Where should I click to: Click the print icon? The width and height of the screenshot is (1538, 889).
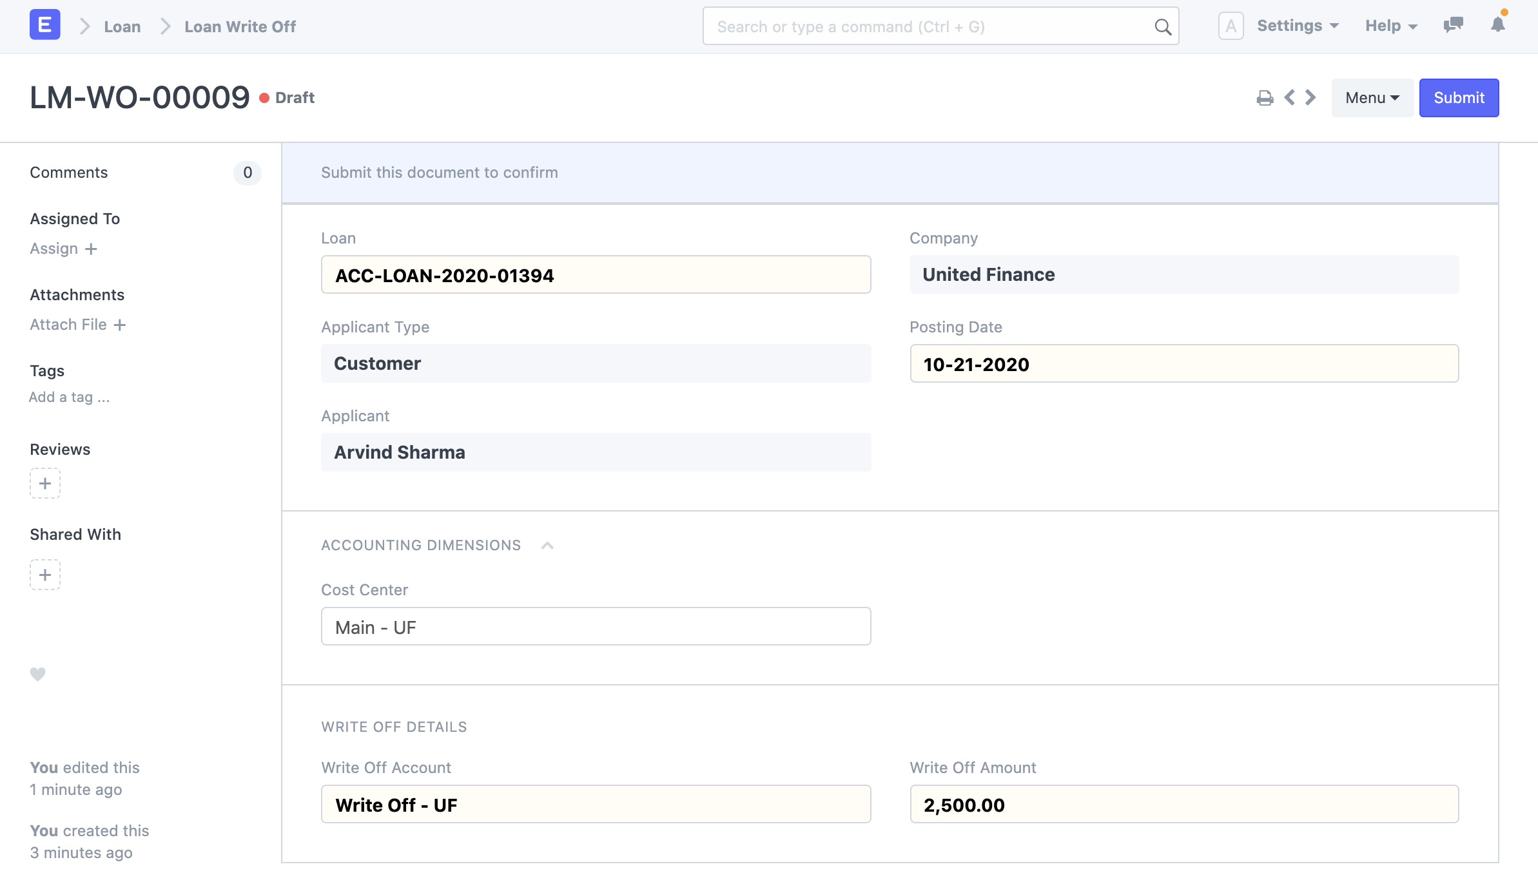[x=1265, y=97]
